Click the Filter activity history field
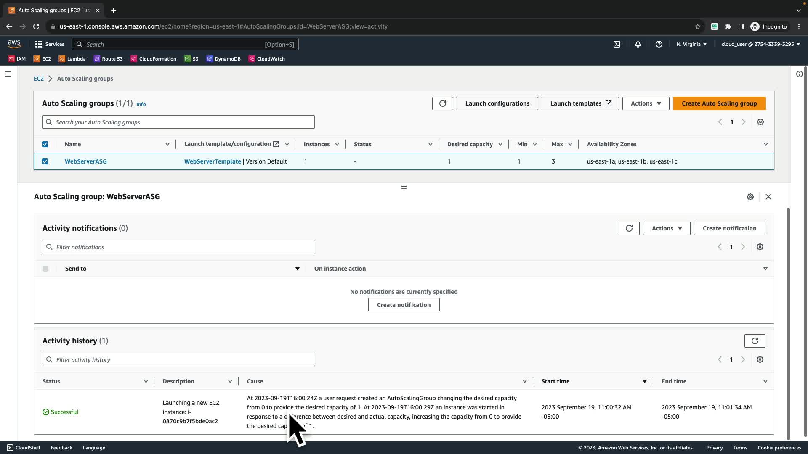 pos(179,359)
